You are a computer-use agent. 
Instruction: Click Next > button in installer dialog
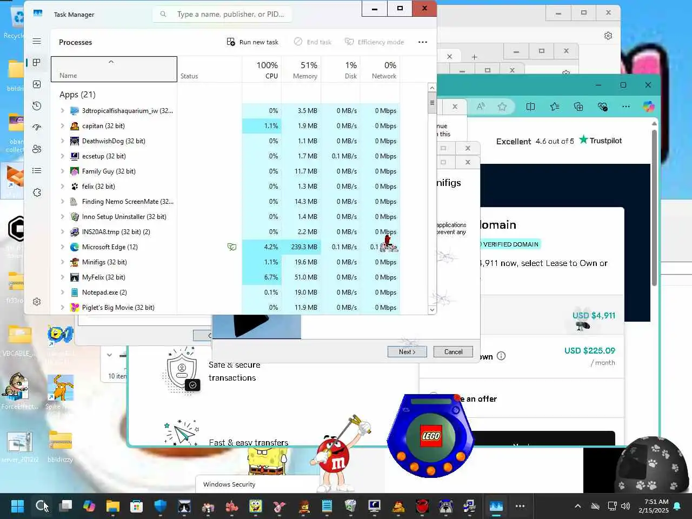(407, 352)
